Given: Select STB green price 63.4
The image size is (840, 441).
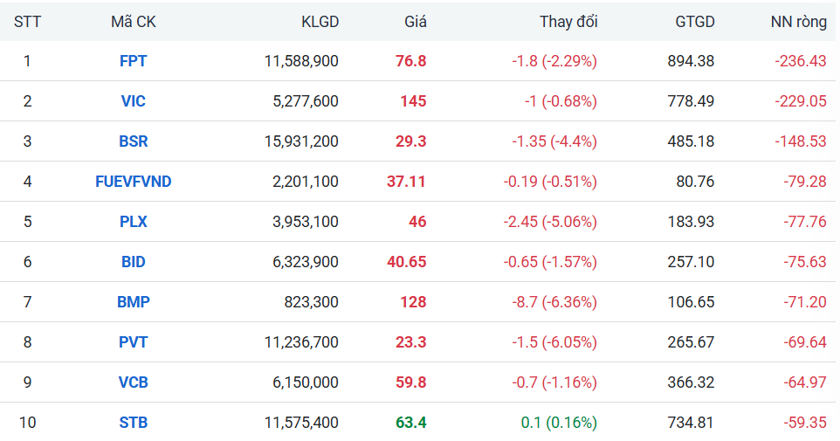Looking at the screenshot, I should pyautogui.click(x=411, y=423).
